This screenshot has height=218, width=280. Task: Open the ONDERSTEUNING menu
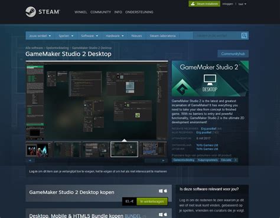(x=139, y=12)
